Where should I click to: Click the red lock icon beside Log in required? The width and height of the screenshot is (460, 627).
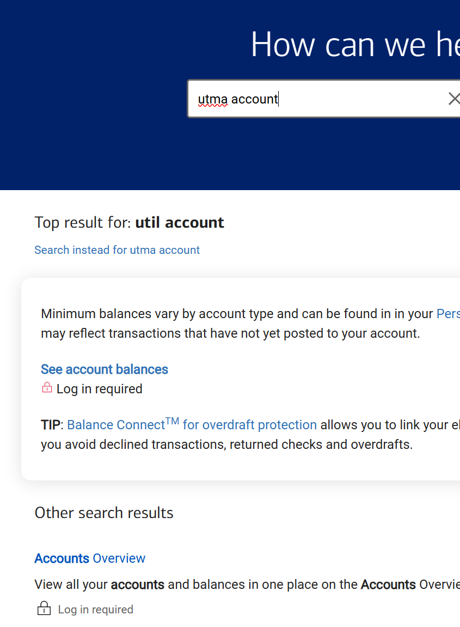pyautogui.click(x=47, y=387)
